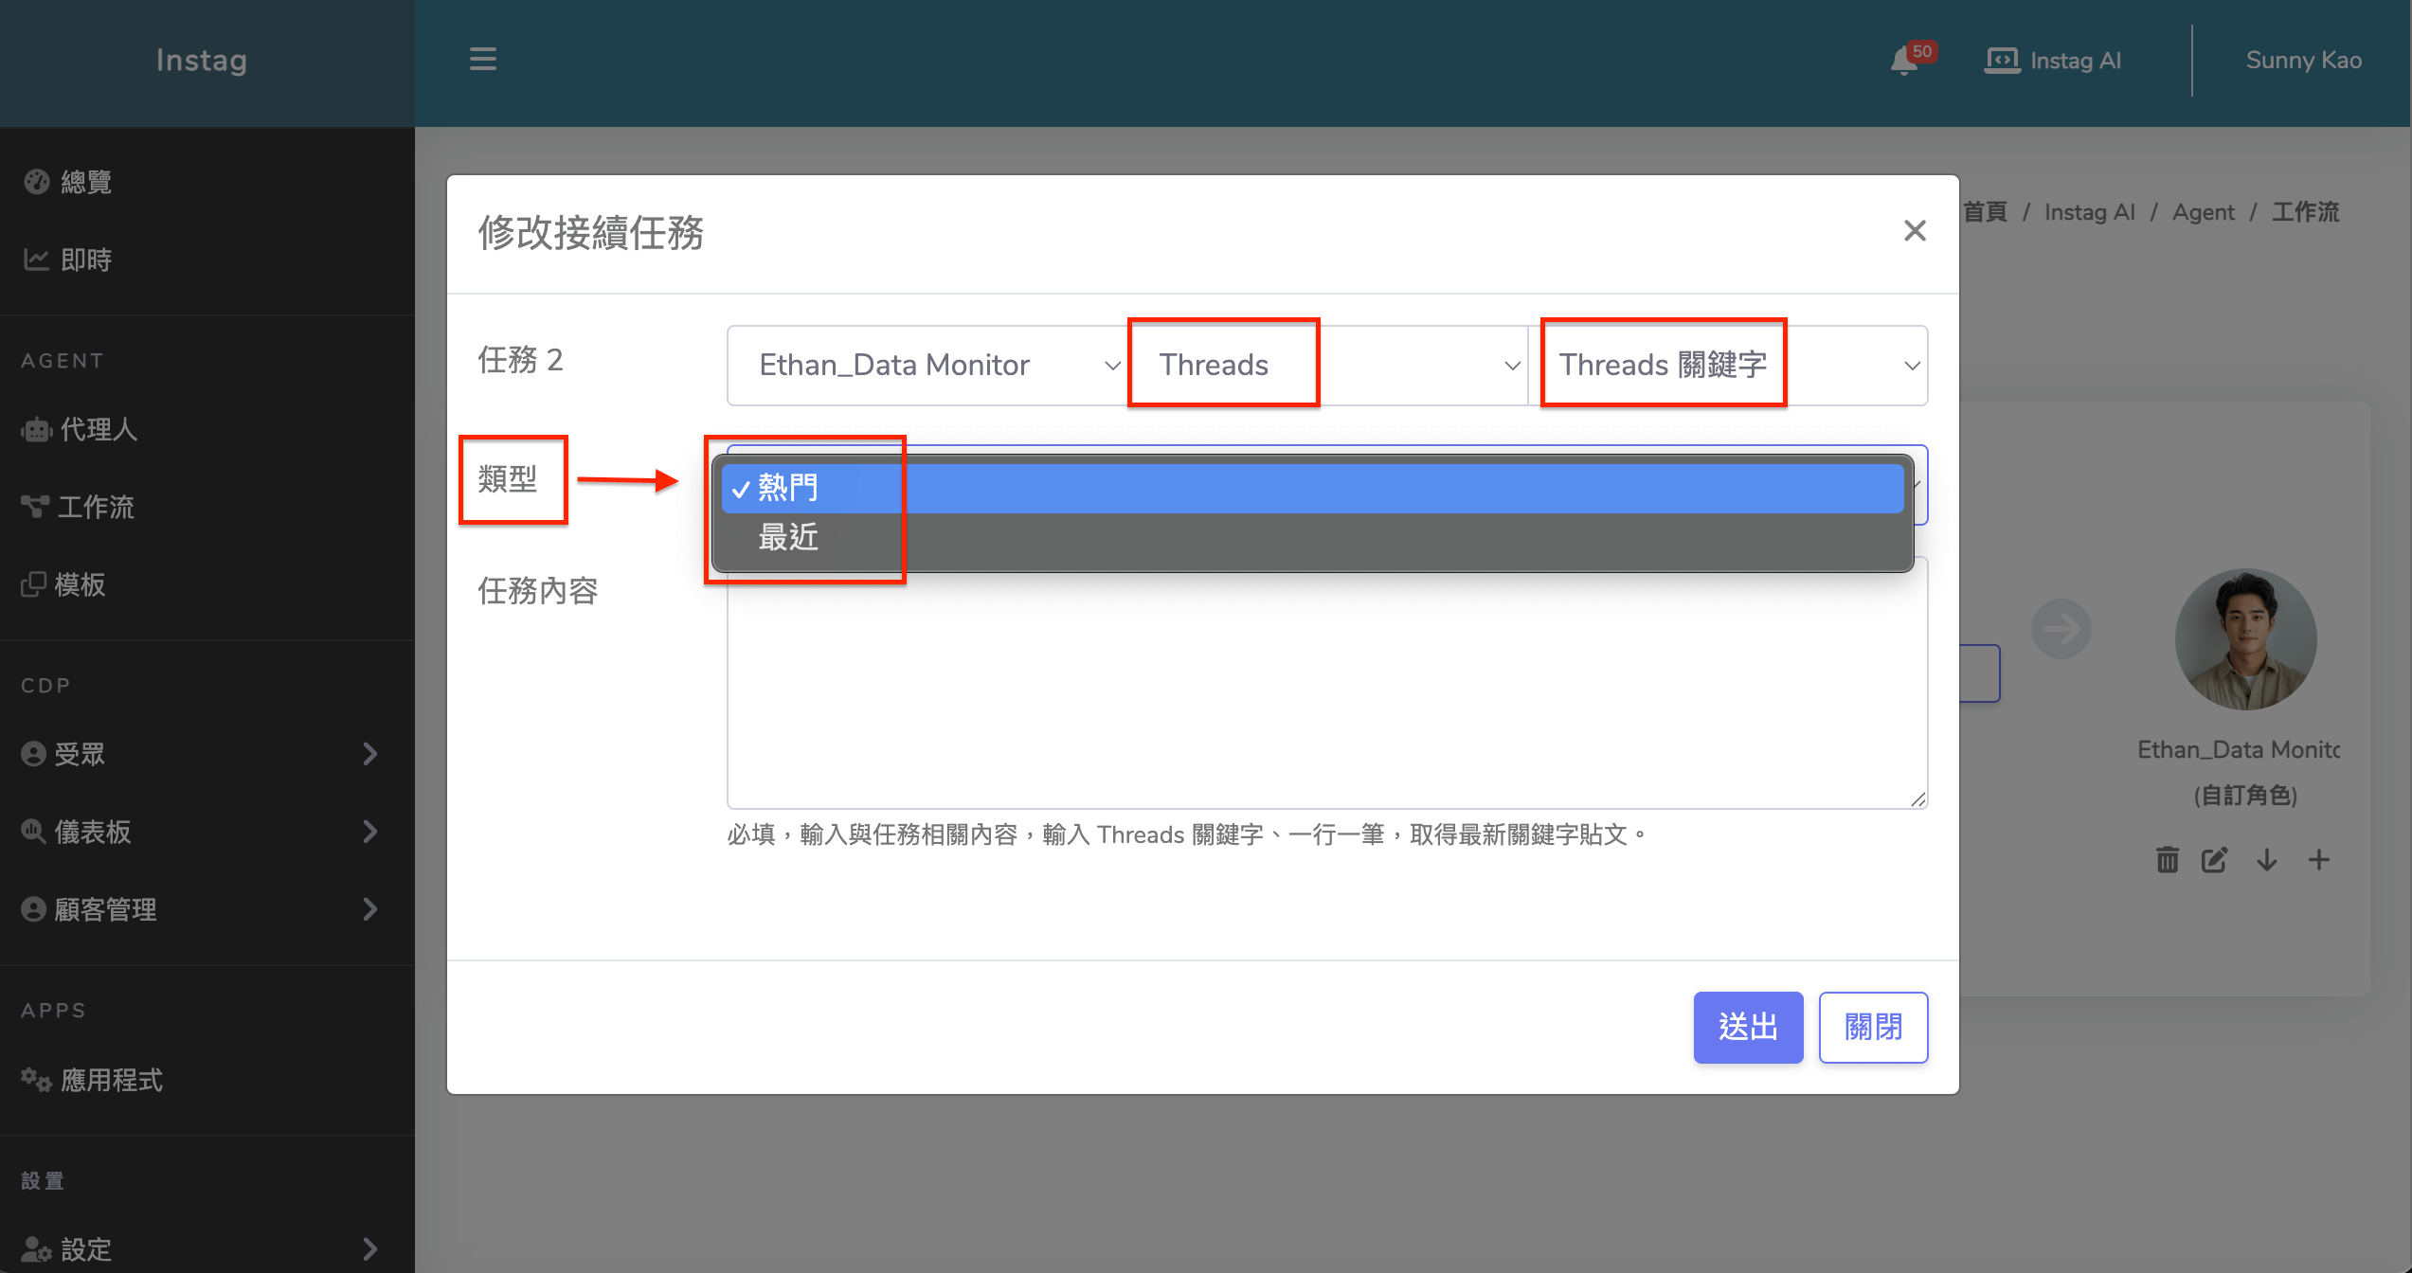
Task: Click inside the 任務內容 text area
Action: point(1326,691)
